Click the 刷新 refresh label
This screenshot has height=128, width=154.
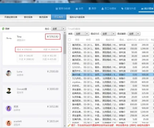[x=7, y=29]
